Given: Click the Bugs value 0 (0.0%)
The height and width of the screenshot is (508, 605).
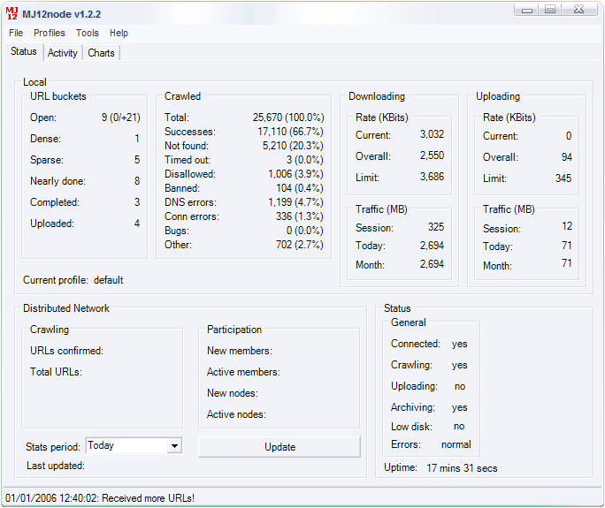Looking at the screenshot, I should 305,231.
